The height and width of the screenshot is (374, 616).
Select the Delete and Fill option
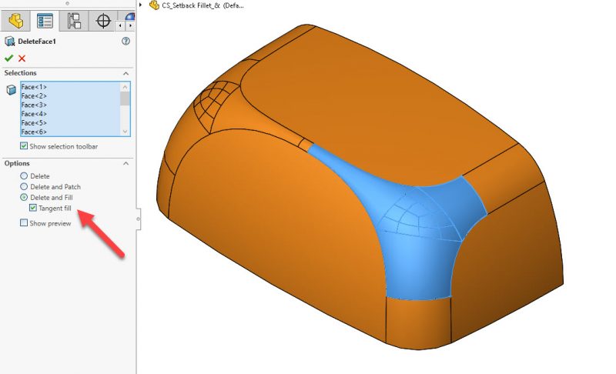24,198
